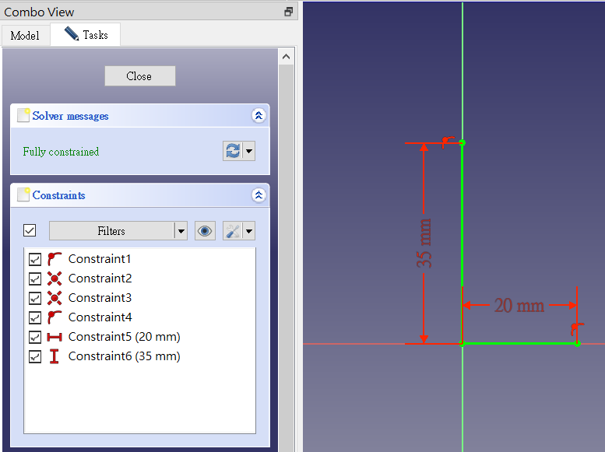Screen dimensions: 605x452
Task: Click Constraint5 horizontal distance icon
Action: [55, 337]
